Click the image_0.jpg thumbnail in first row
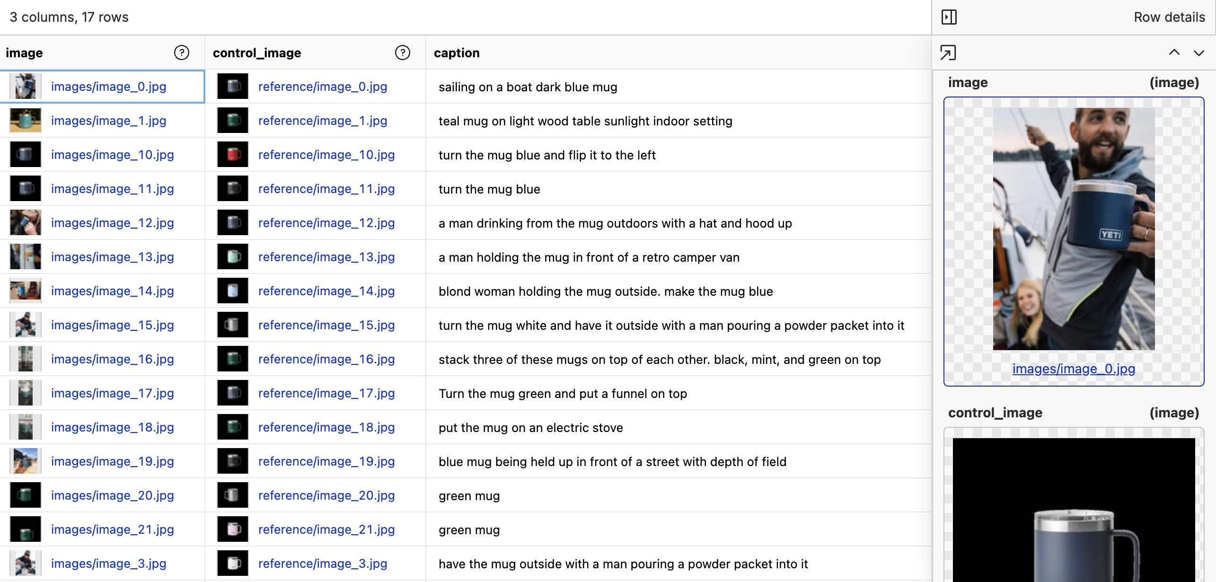 tap(25, 87)
